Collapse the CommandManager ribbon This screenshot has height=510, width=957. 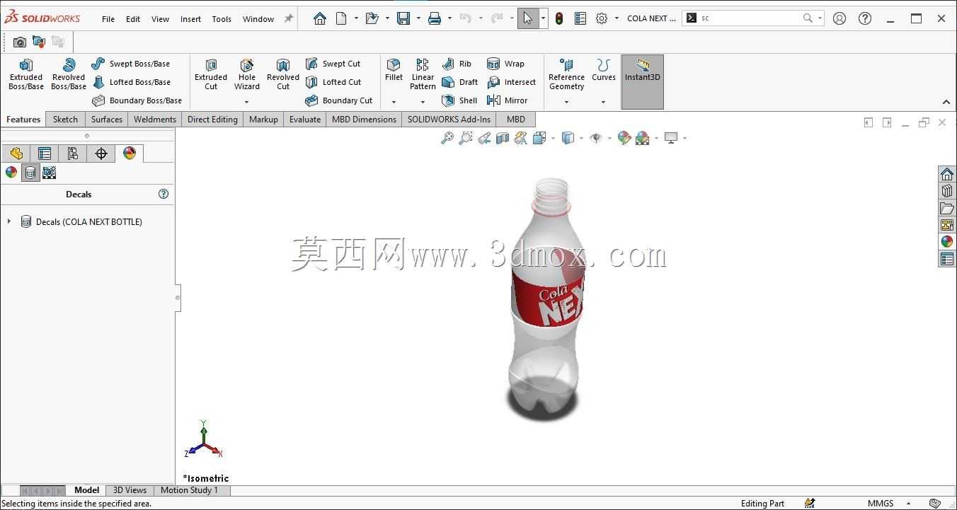tap(946, 102)
